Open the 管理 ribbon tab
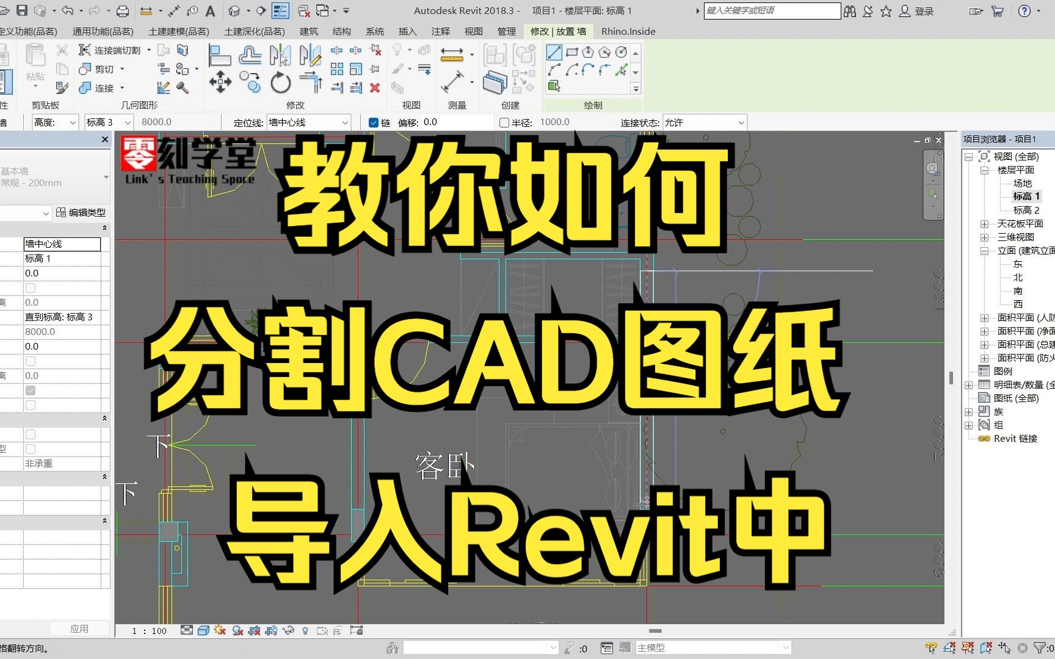This screenshot has width=1055, height=659. [x=506, y=31]
